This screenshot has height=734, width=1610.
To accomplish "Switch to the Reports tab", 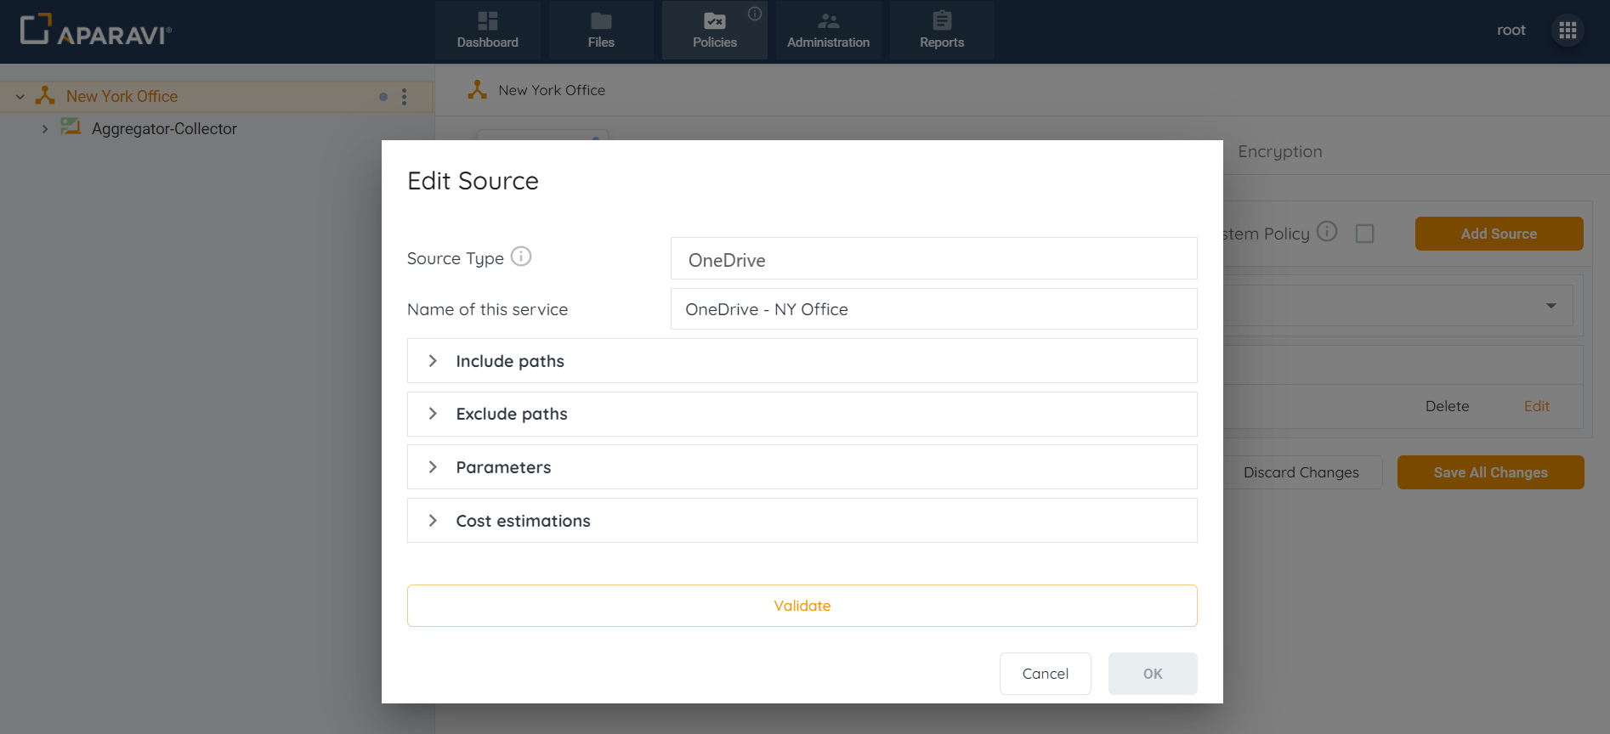I will [941, 31].
